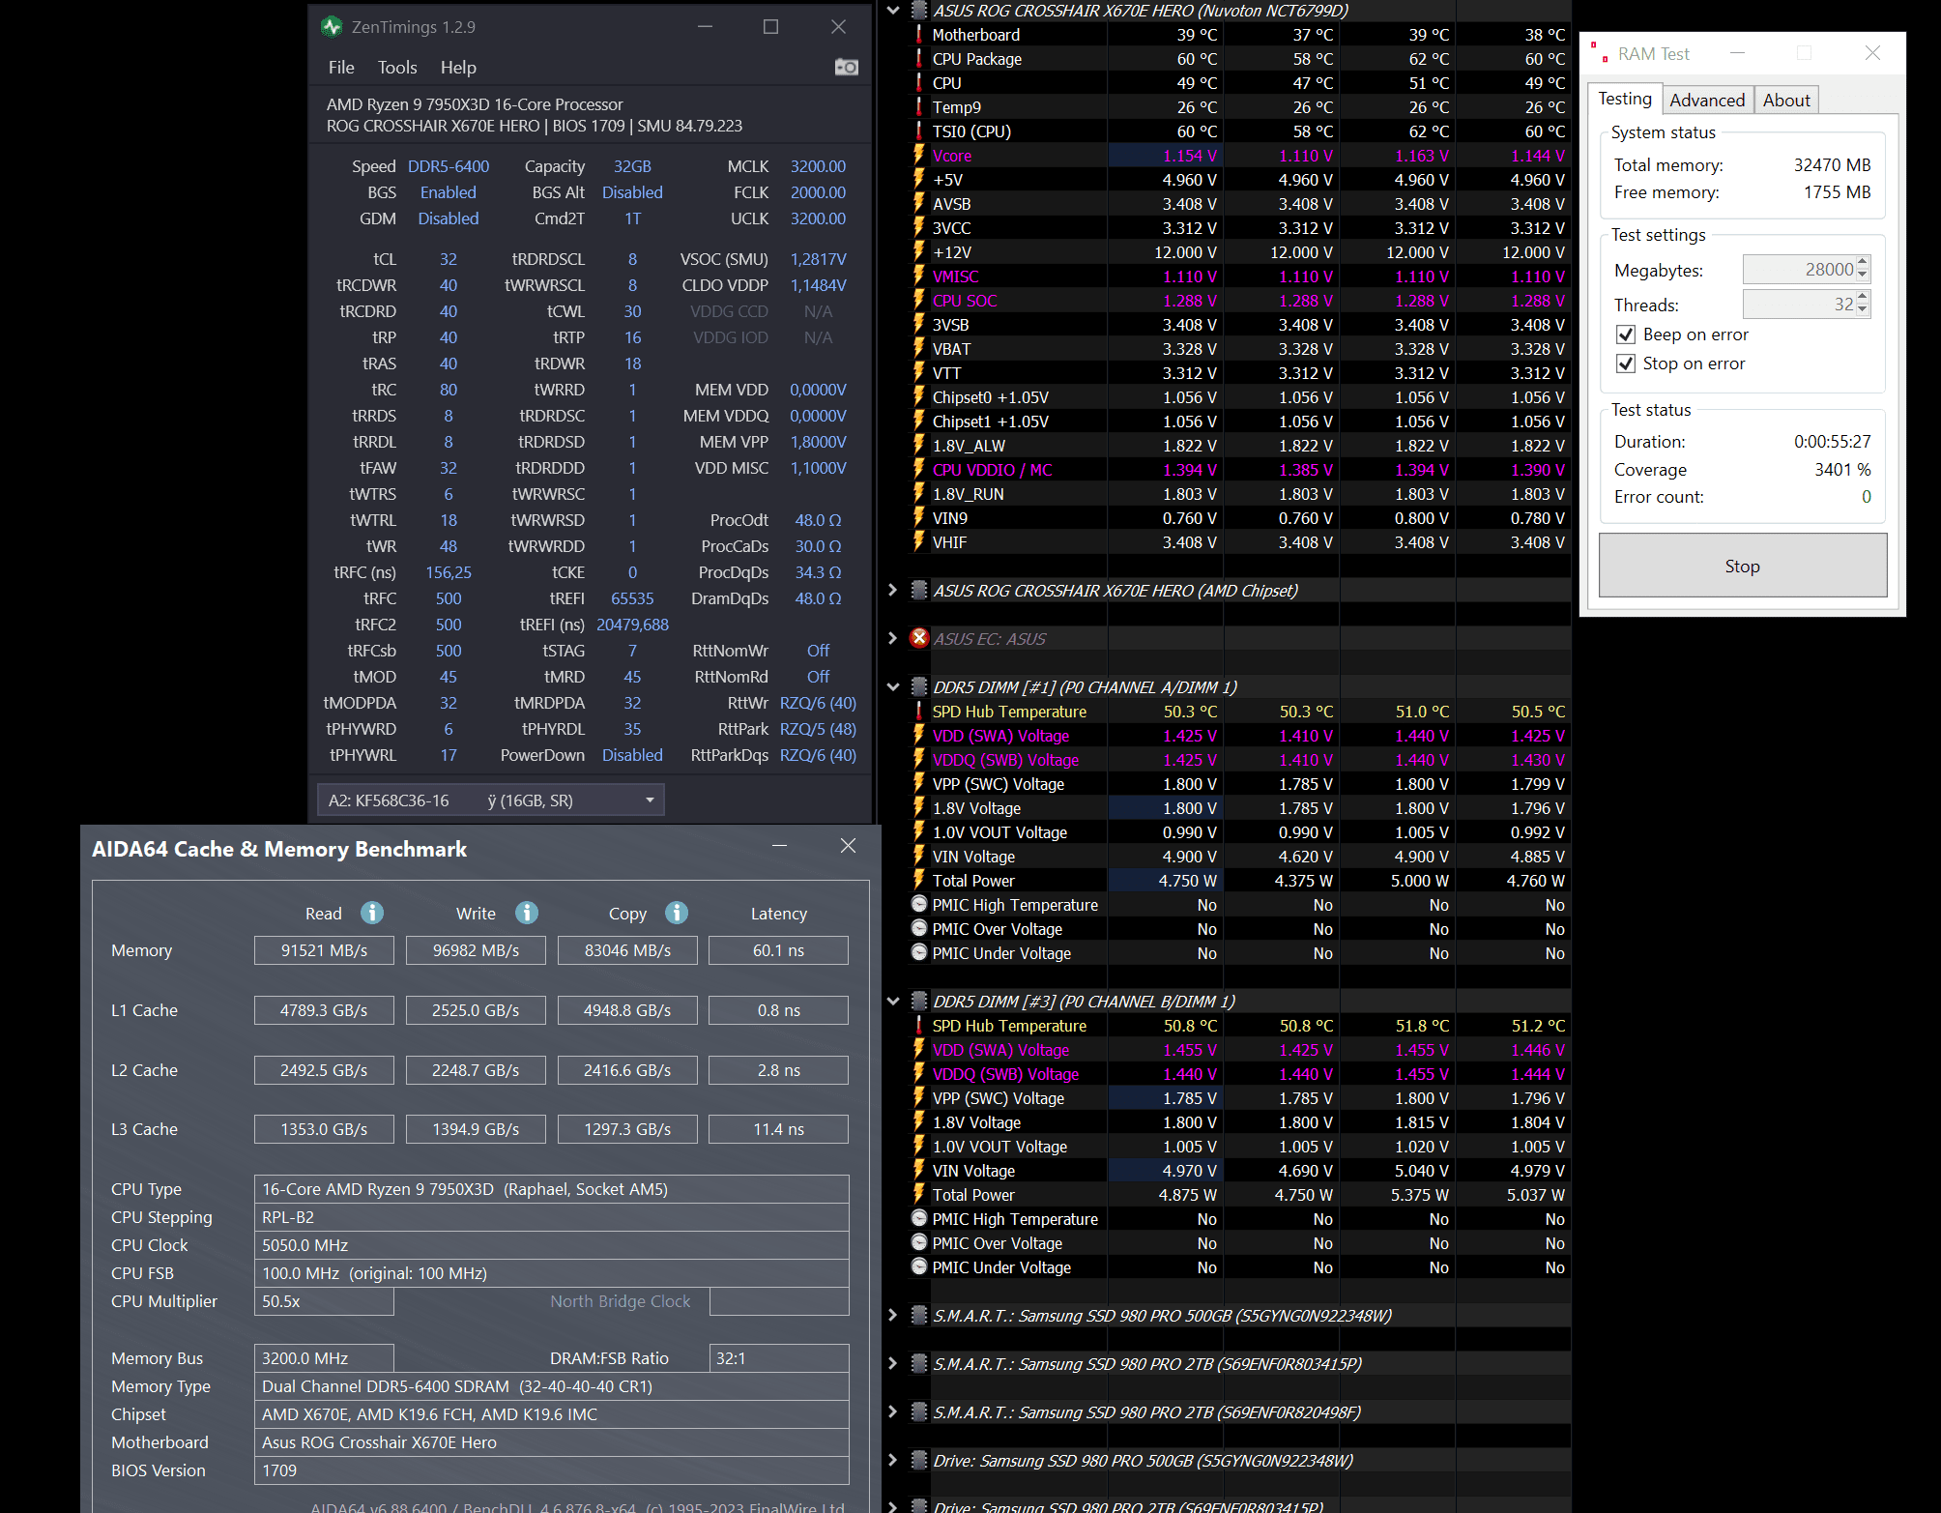Click the Write info icon in AIDA64

coord(527,913)
